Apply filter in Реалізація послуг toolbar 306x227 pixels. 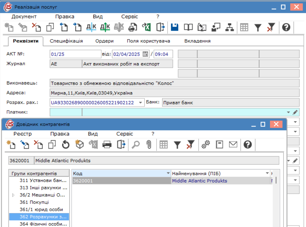(x=258, y=27)
